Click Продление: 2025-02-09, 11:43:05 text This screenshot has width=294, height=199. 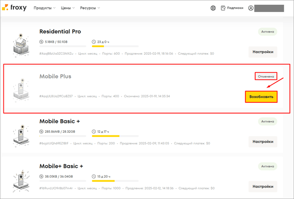[x=144, y=143]
